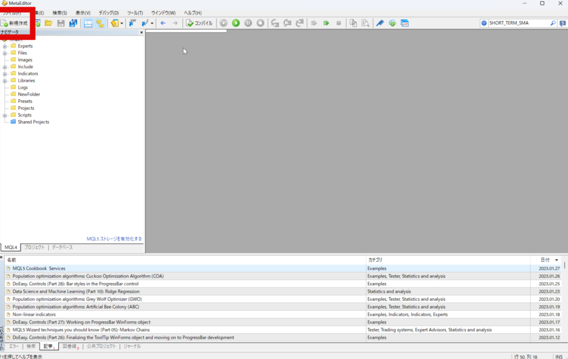The height and width of the screenshot is (359, 568).
Task: Open the 表示(V) menu
Action: pos(83,13)
